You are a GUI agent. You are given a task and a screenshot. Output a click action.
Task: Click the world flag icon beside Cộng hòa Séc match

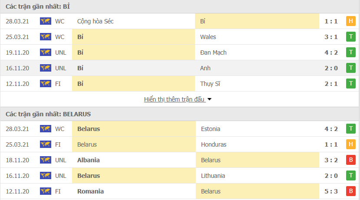pos(45,21)
